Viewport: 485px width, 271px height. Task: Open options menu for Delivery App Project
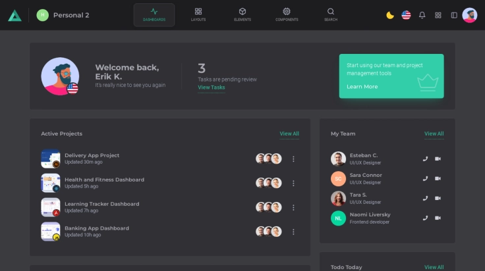pyautogui.click(x=293, y=159)
